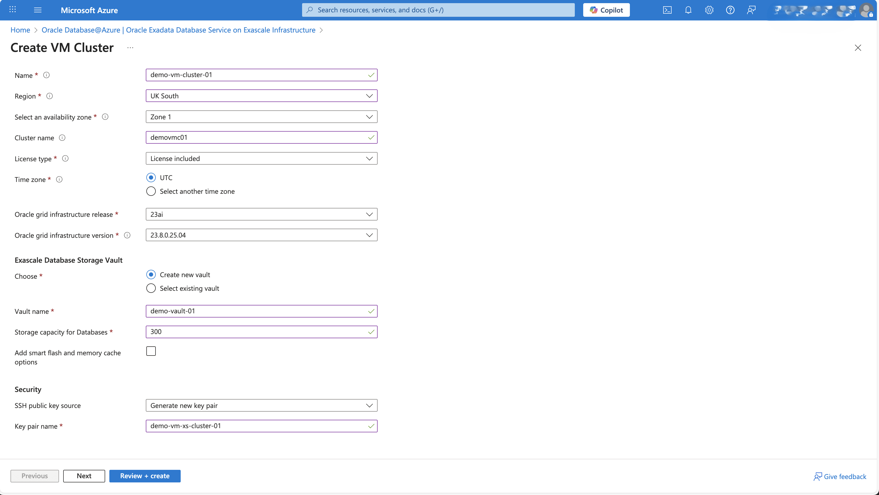This screenshot has width=879, height=495.
Task: Open the ellipsis menu beside Create VM Cluster
Action: tap(130, 47)
